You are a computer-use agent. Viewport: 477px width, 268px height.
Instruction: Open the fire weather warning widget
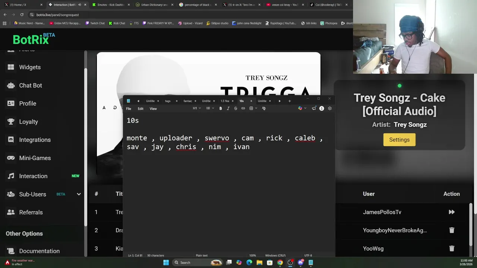click(19, 262)
